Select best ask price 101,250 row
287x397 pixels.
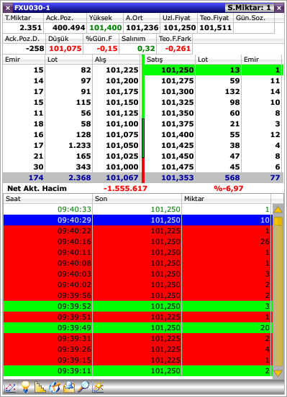(x=213, y=70)
